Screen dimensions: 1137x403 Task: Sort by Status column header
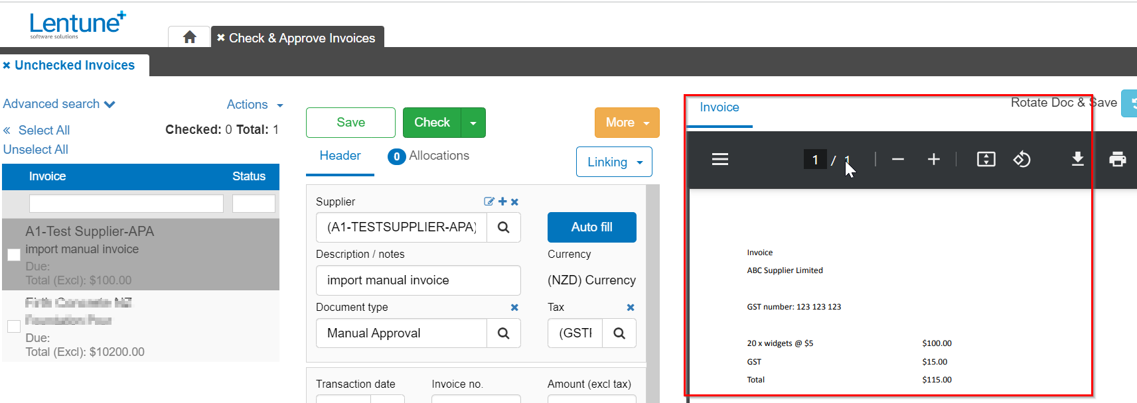click(x=249, y=176)
